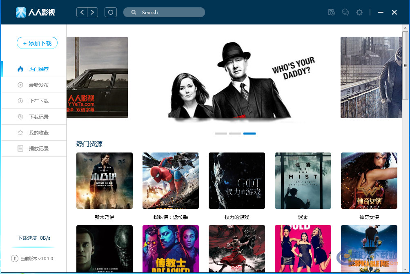Jump to the first carousel indicator
Image resolution: width=410 pixels, height=274 pixels.
coord(221,133)
